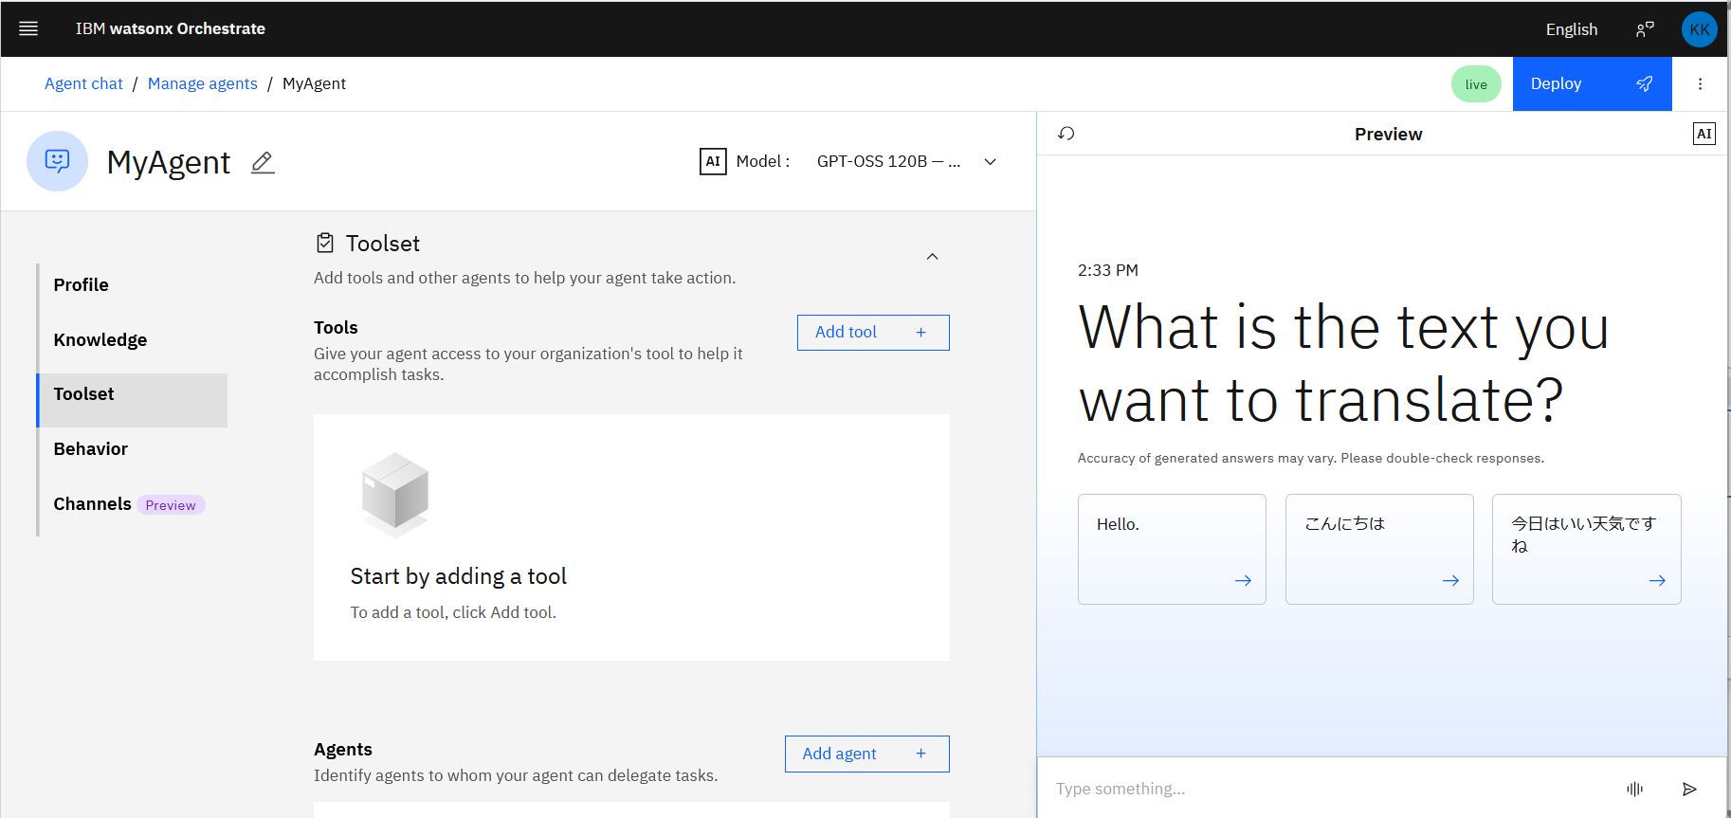Open the vertical three-dot overflow menu
The image size is (1731, 818).
[x=1700, y=83]
